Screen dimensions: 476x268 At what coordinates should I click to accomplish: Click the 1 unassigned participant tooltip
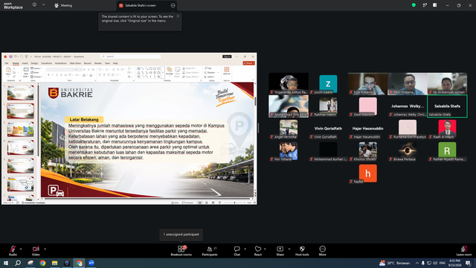coord(181,234)
